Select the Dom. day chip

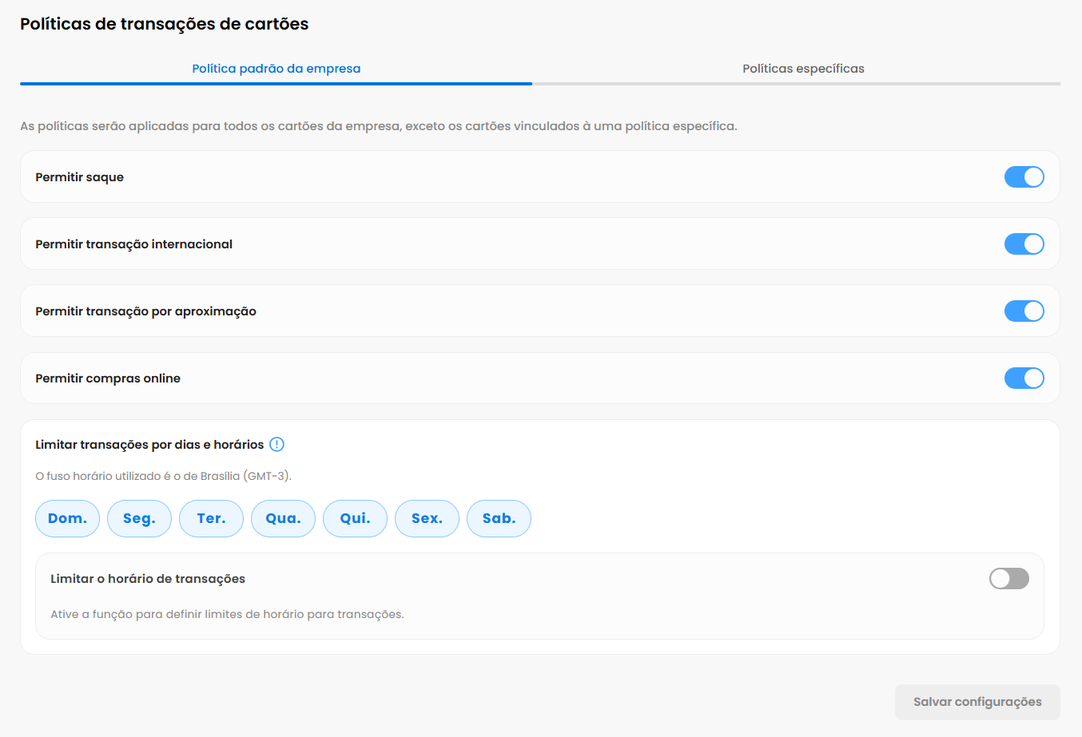67,519
